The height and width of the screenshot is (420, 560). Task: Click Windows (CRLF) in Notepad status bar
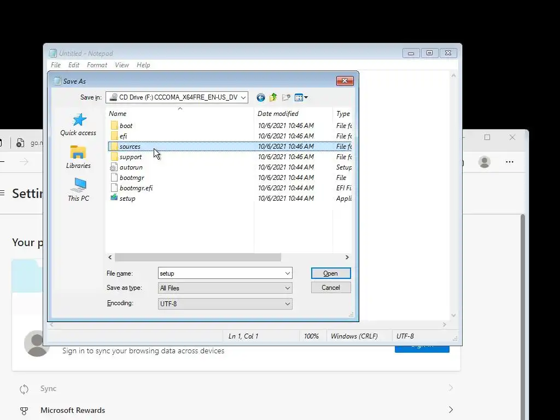pyautogui.click(x=354, y=336)
